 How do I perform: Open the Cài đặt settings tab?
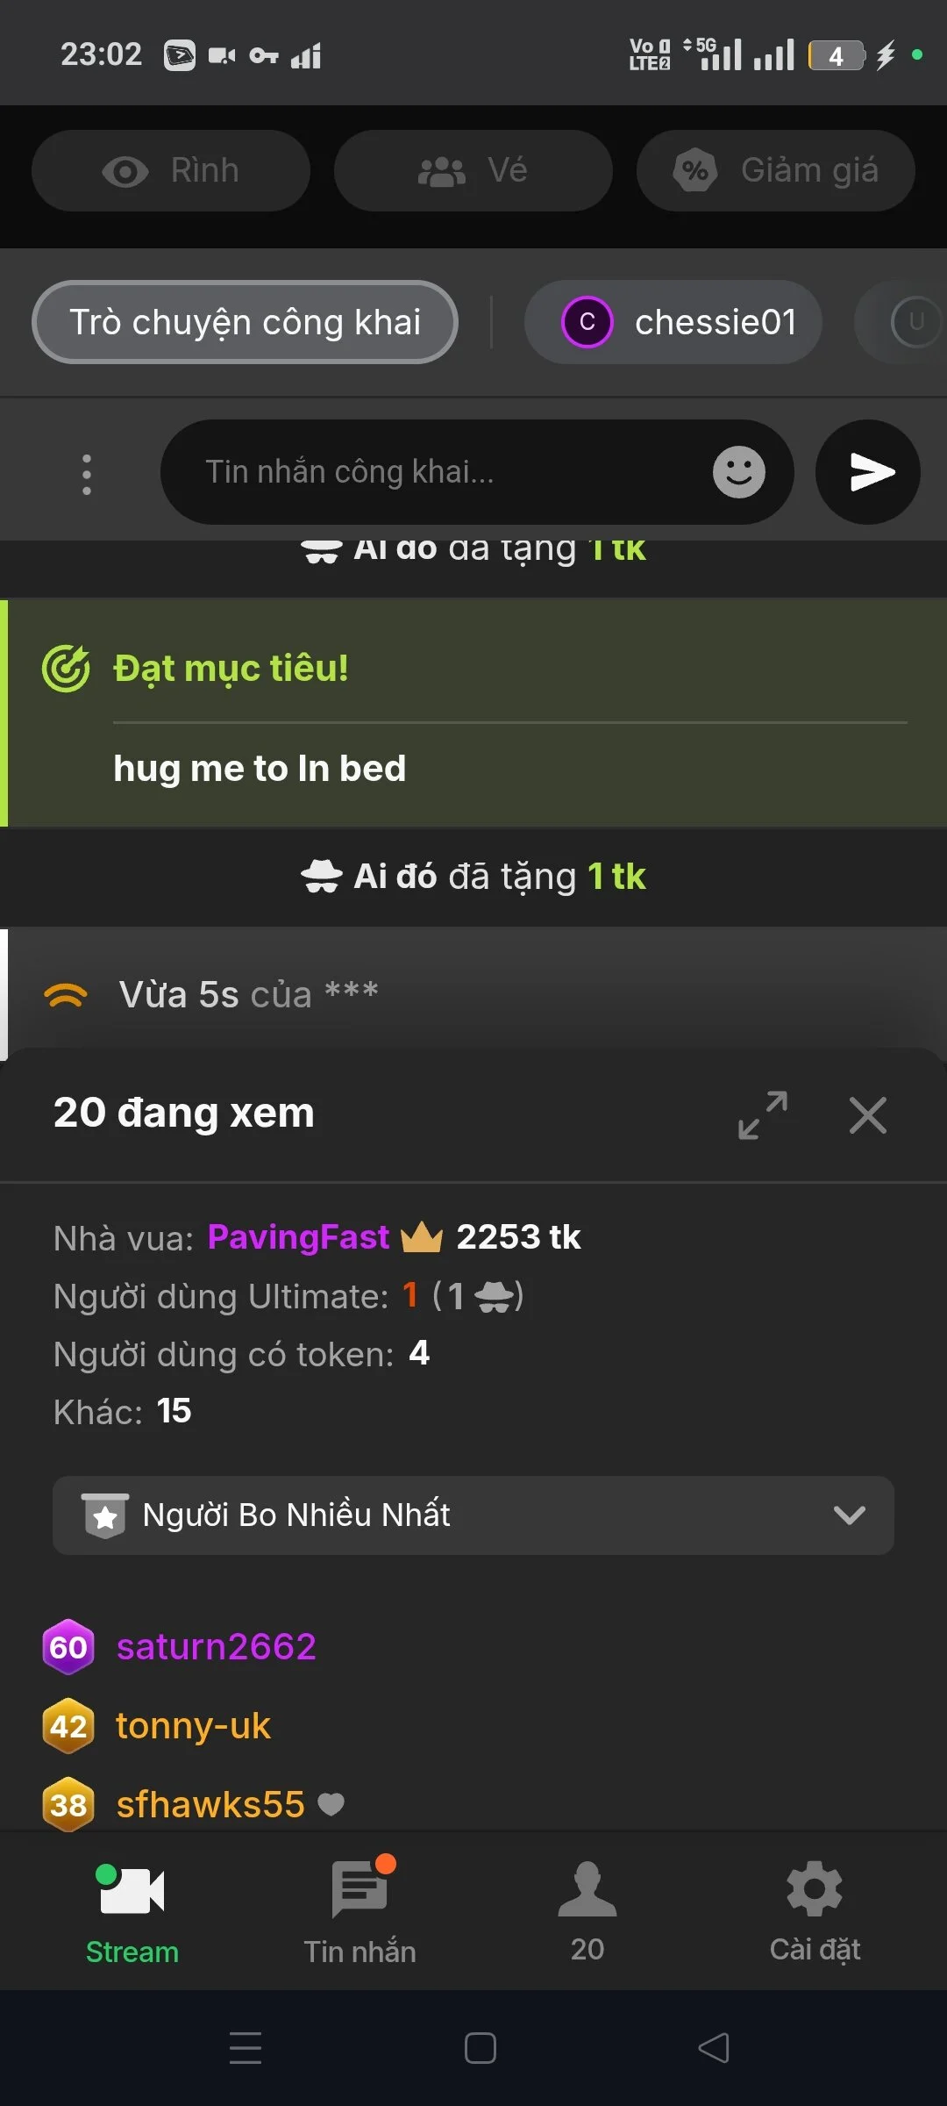[815, 1913]
